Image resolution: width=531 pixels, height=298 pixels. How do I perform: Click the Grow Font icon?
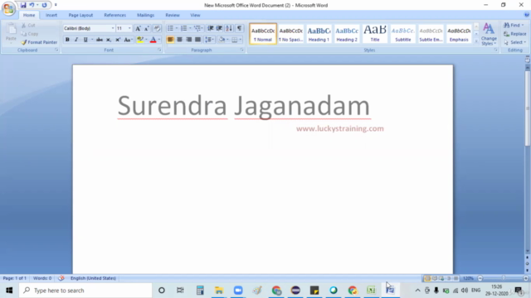[x=138, y=29]
